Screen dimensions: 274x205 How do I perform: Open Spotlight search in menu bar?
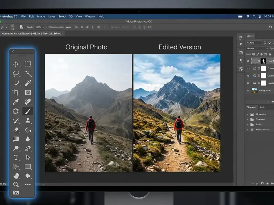coord(254,17)
